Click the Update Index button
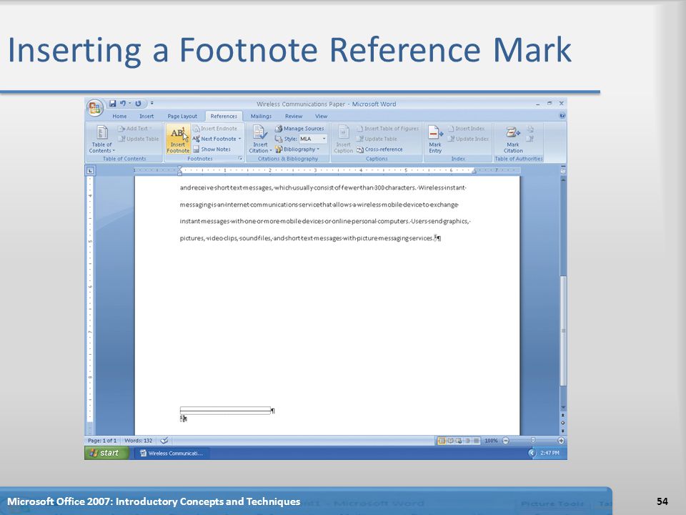 [x=467, y=139]
